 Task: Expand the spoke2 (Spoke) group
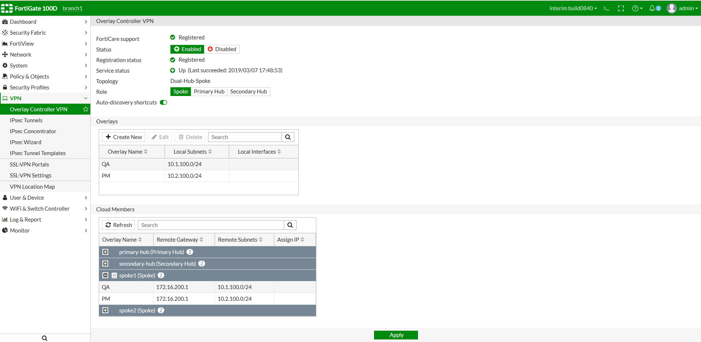tap(105, 310)
